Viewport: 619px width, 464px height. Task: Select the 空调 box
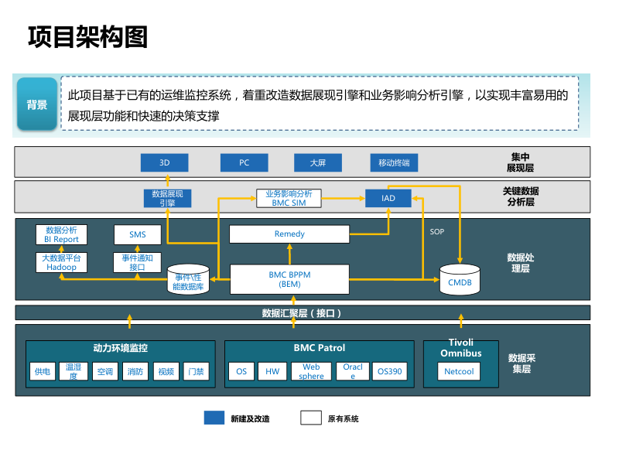click(x=105, y=371)
